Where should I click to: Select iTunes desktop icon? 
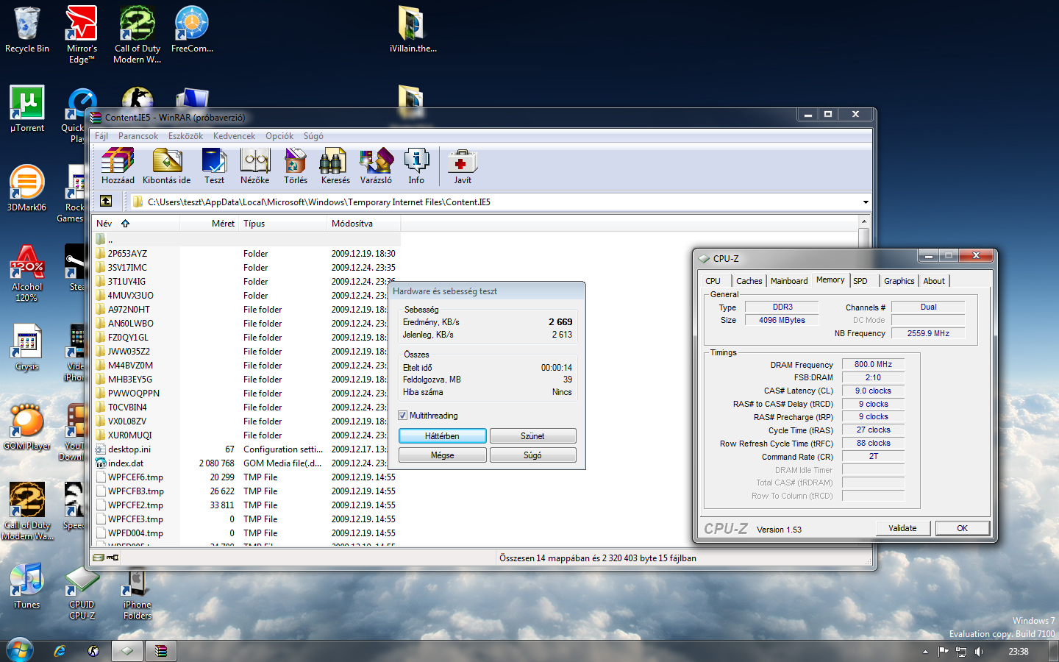[27, 586]
